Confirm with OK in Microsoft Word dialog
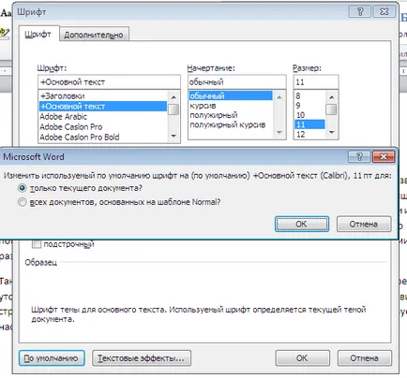The image size is (407, 378). coord(302,224)
